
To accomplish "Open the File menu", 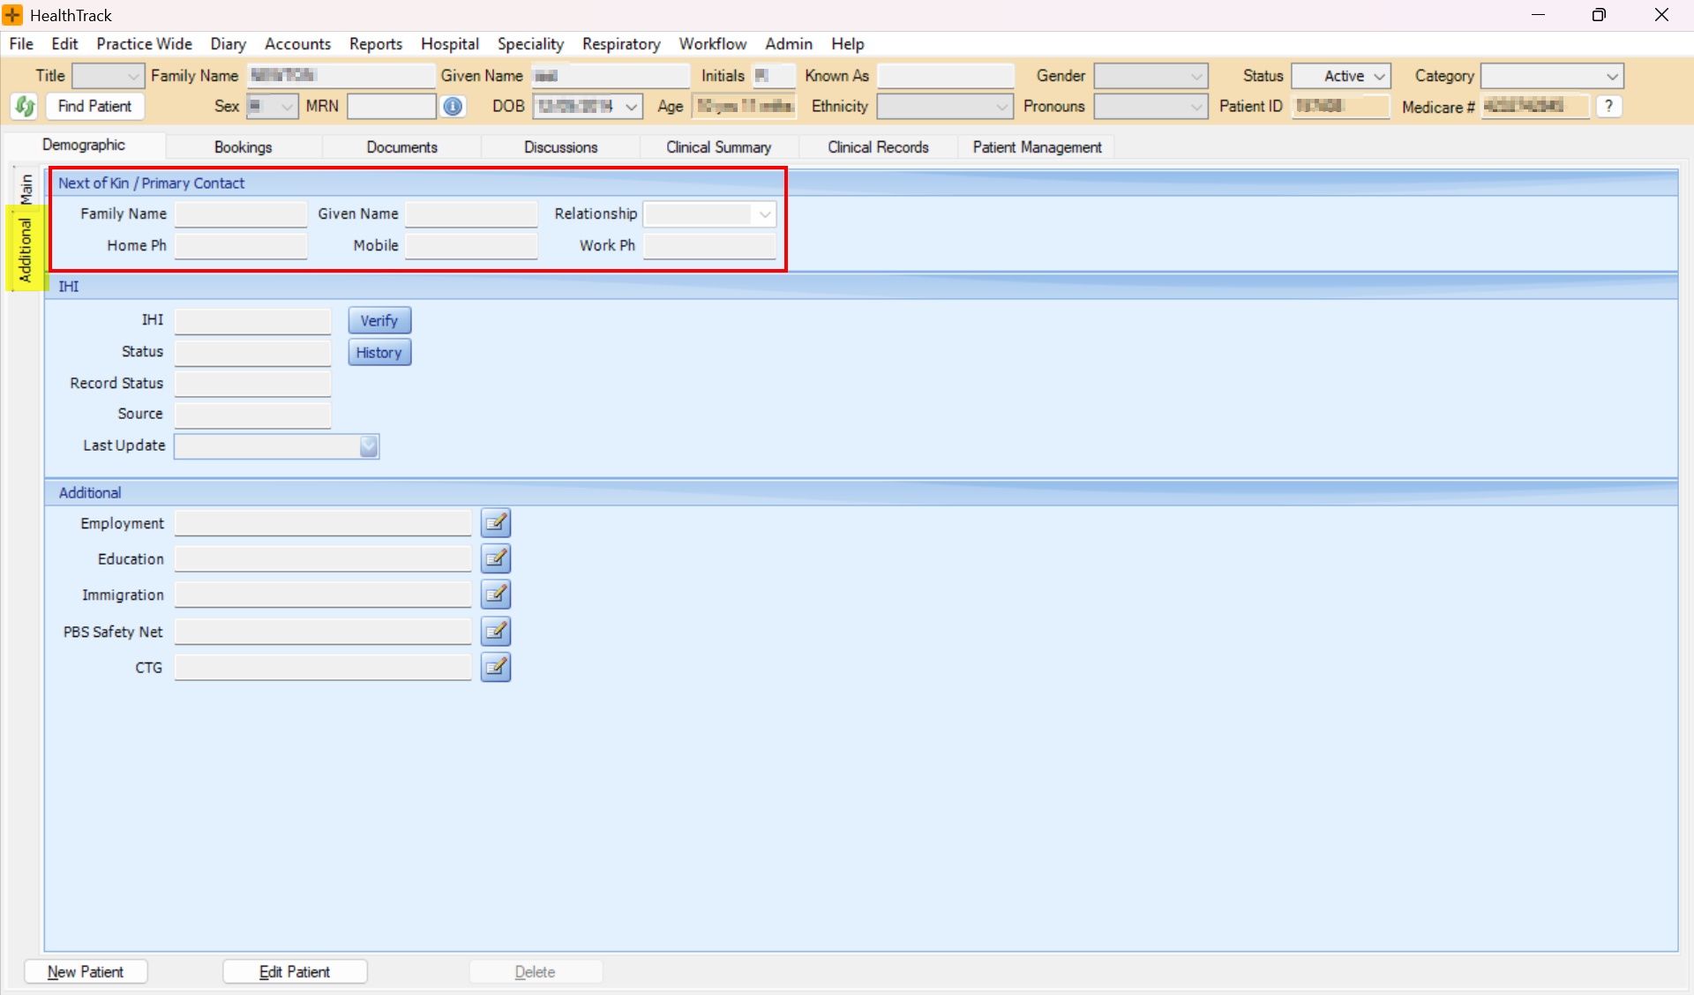I will pyautogui.click(x=21, y=44).
